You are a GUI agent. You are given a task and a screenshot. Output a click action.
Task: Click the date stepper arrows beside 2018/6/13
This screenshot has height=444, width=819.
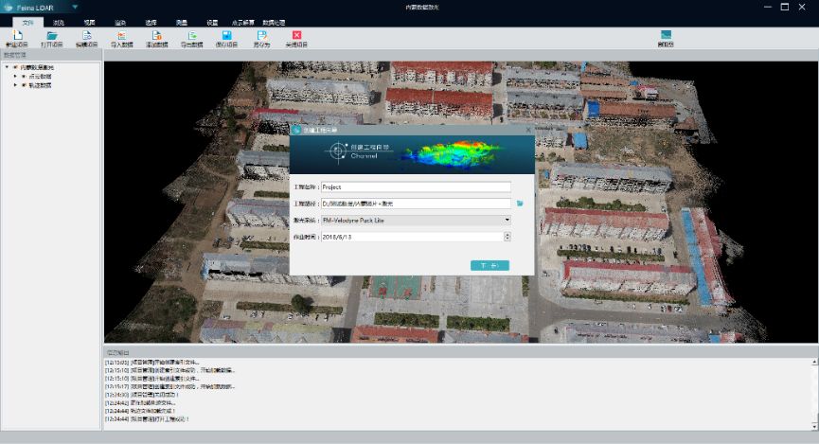point(507,236)
